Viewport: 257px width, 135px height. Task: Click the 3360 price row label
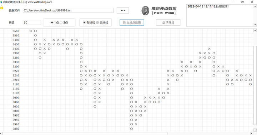(x=16, y=57)
